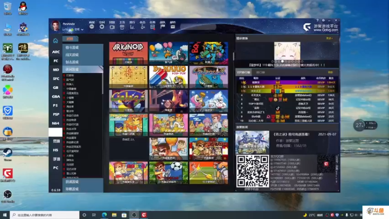Click the highlighted carousel dot under banner
This screenshot has height=219, width=389.
283,61
